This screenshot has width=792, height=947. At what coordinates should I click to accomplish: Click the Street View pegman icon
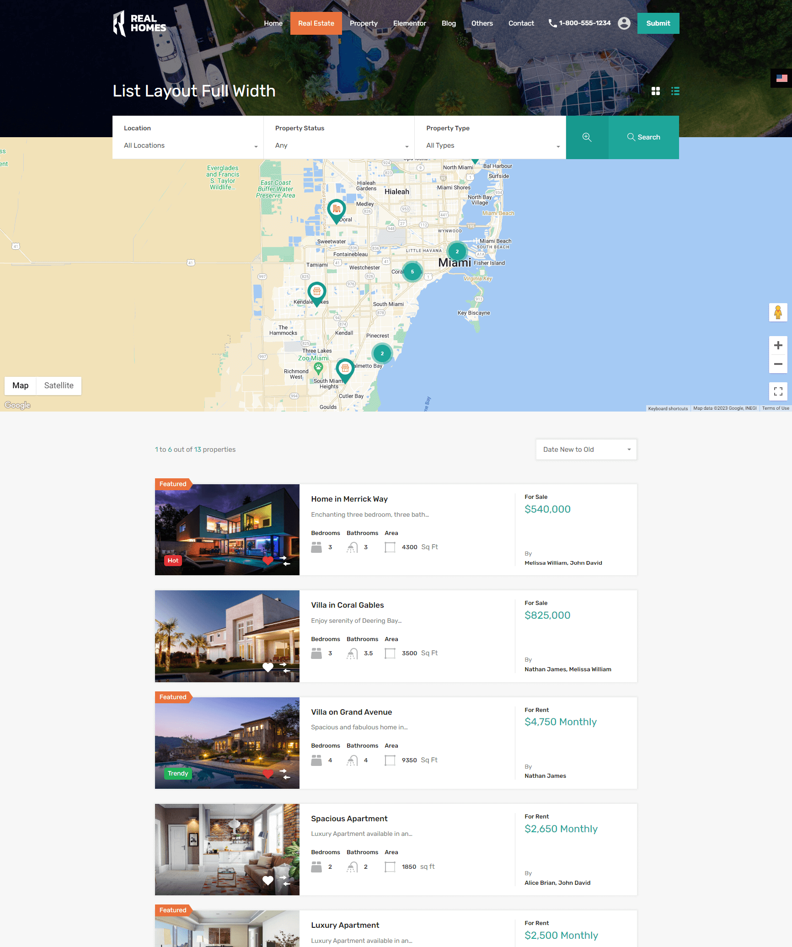pyautogui.click(x=778, y=313)
